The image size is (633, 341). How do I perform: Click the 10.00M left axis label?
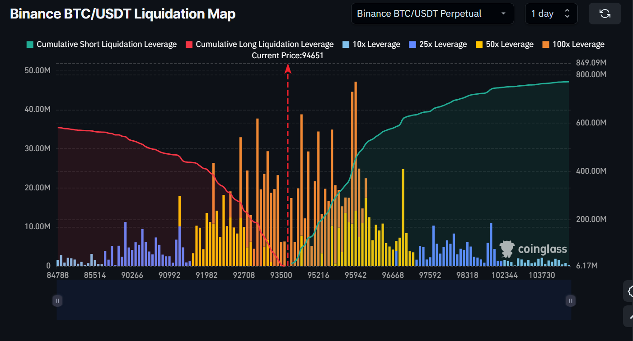(37, 227)
